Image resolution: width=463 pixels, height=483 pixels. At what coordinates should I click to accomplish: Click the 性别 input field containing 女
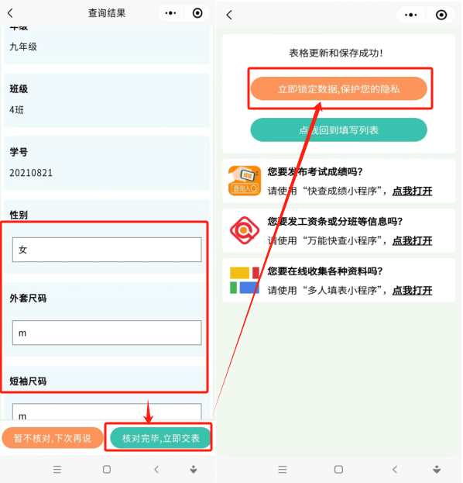tap(107, 250)
